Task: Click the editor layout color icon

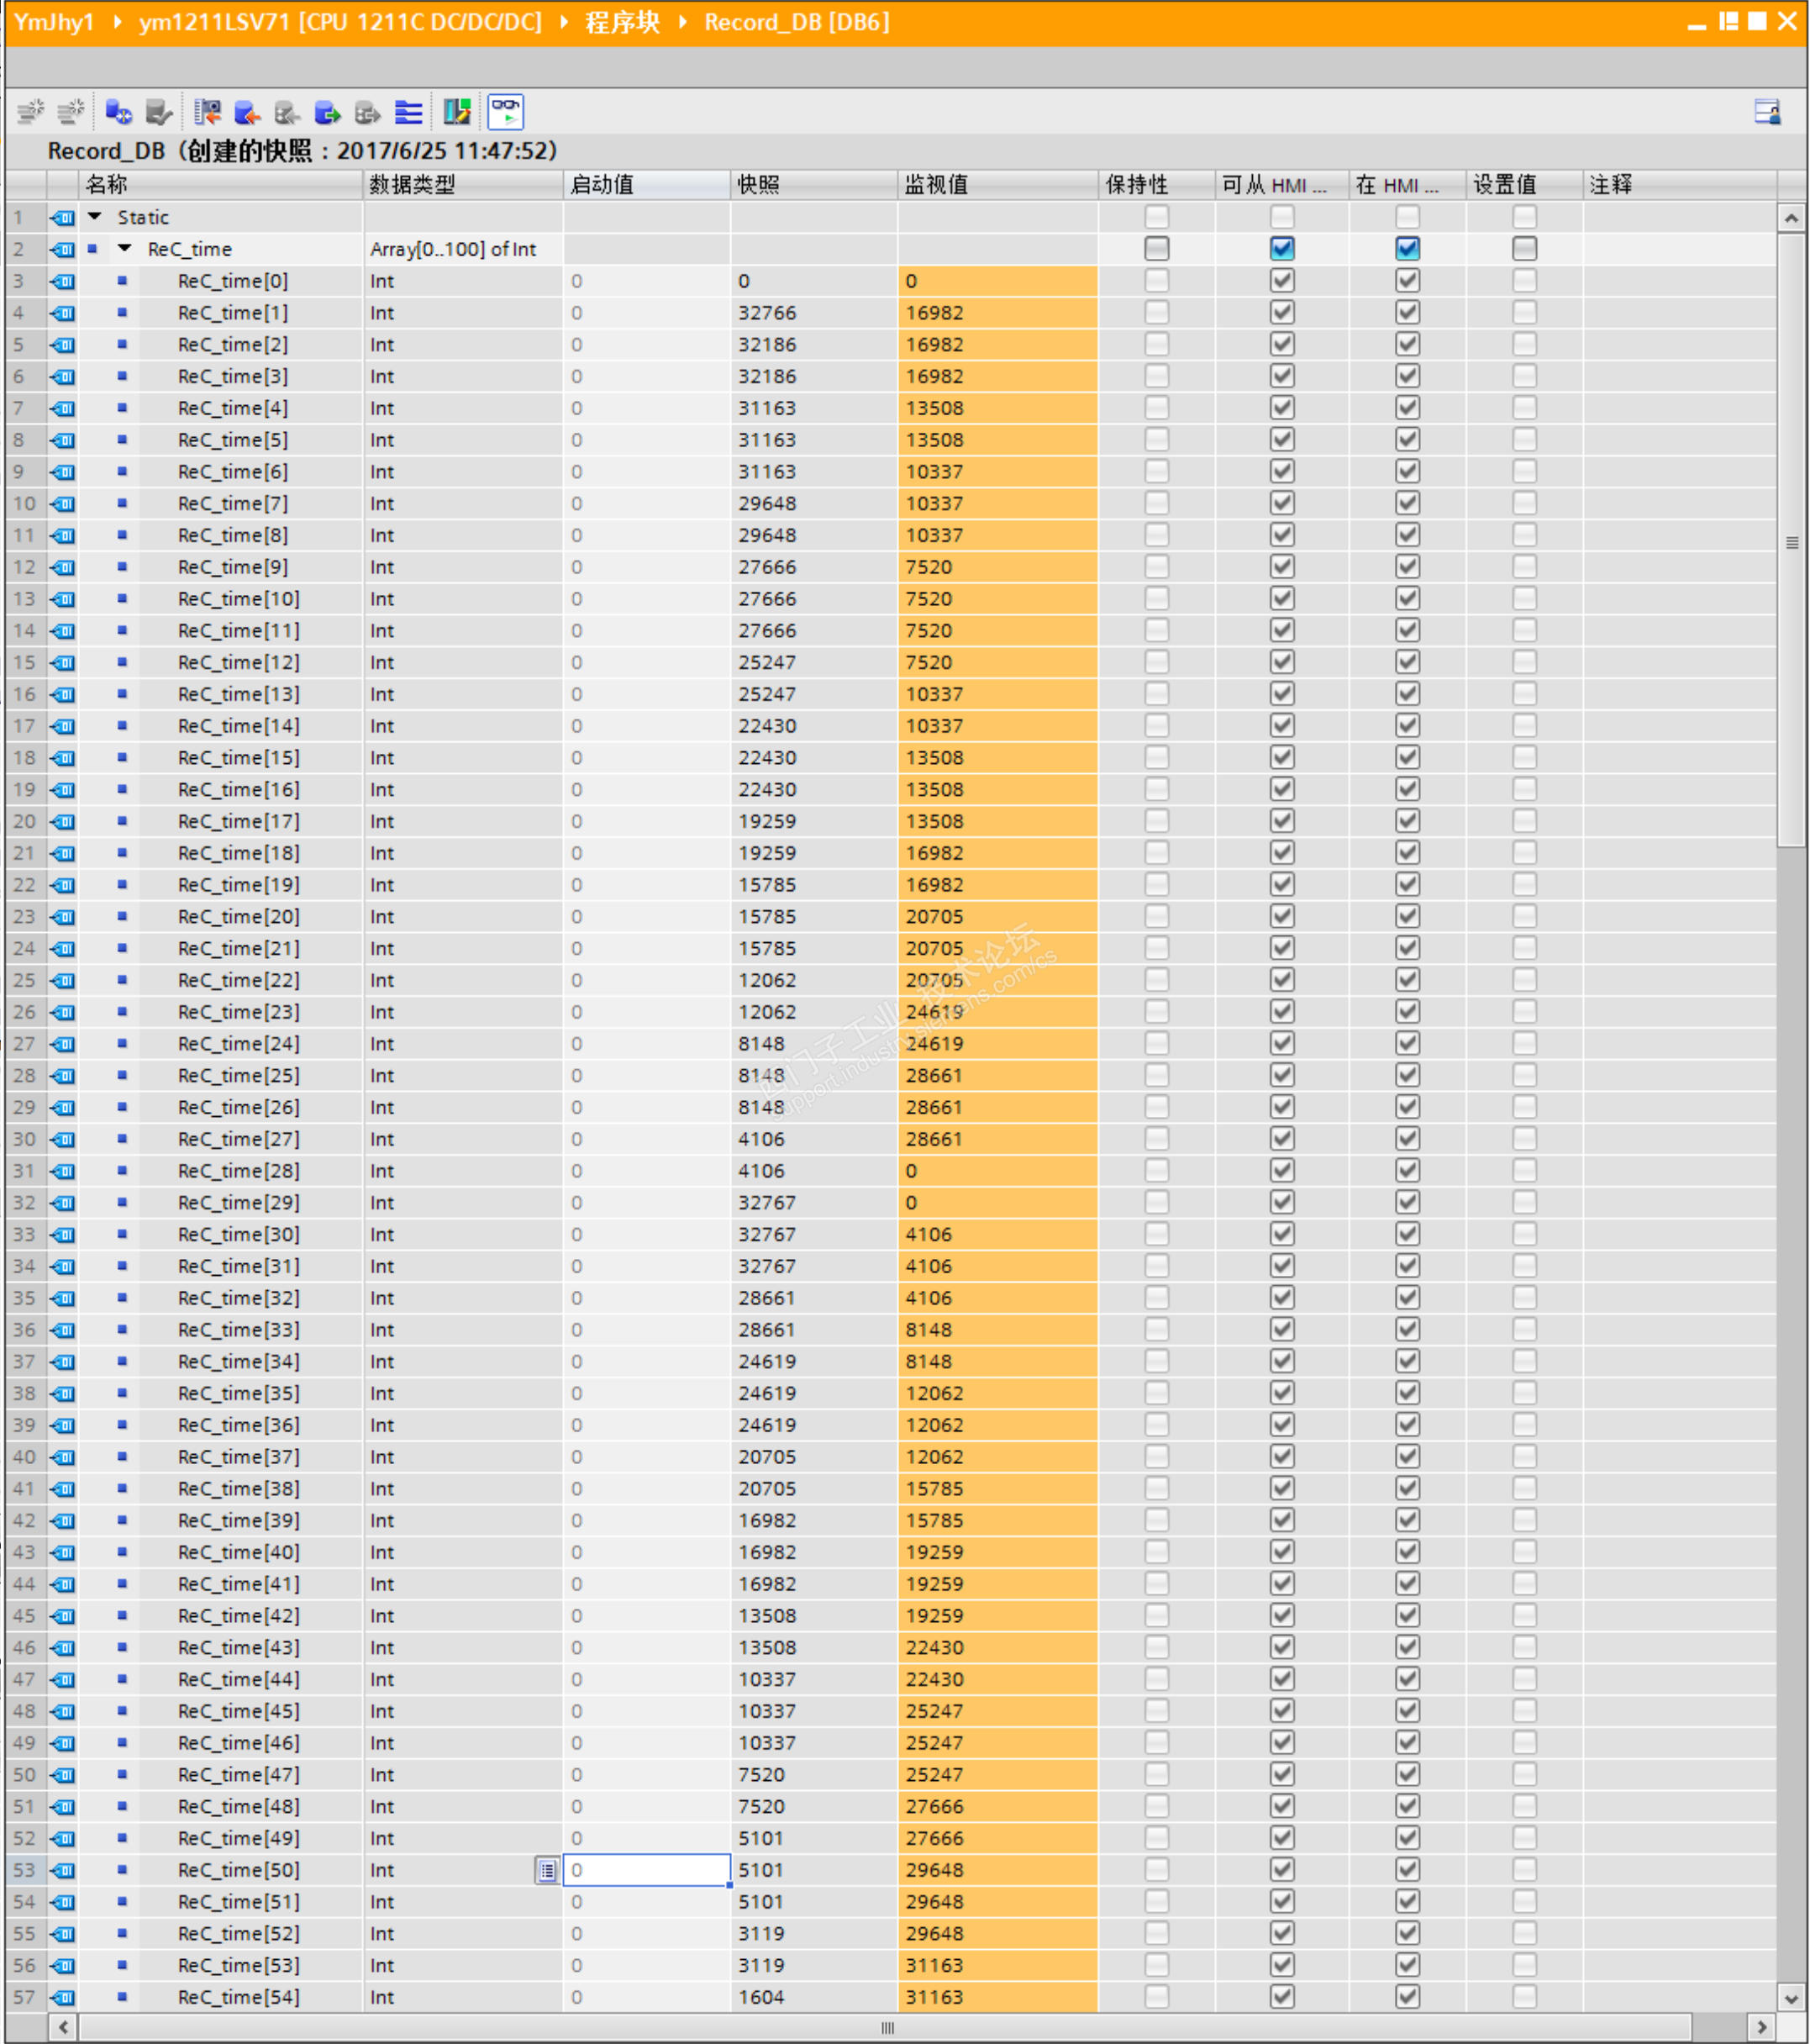Action: 457,112
